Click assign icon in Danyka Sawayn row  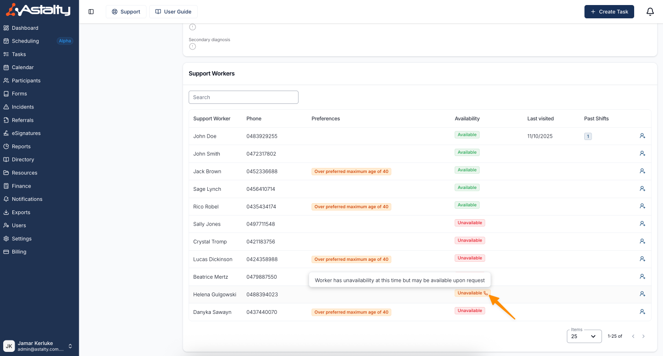[642, 312]
